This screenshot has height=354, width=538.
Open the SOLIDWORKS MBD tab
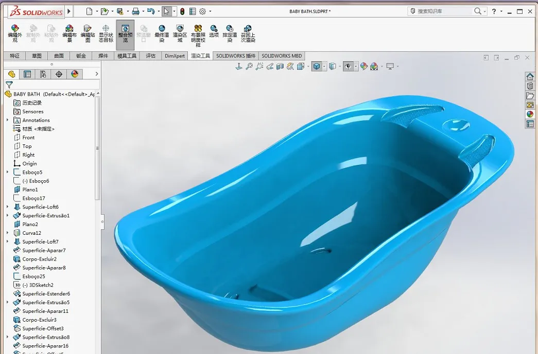tap(282, 56)
